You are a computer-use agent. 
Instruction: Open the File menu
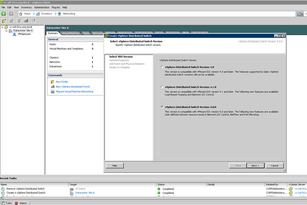[x=3, y=7]
